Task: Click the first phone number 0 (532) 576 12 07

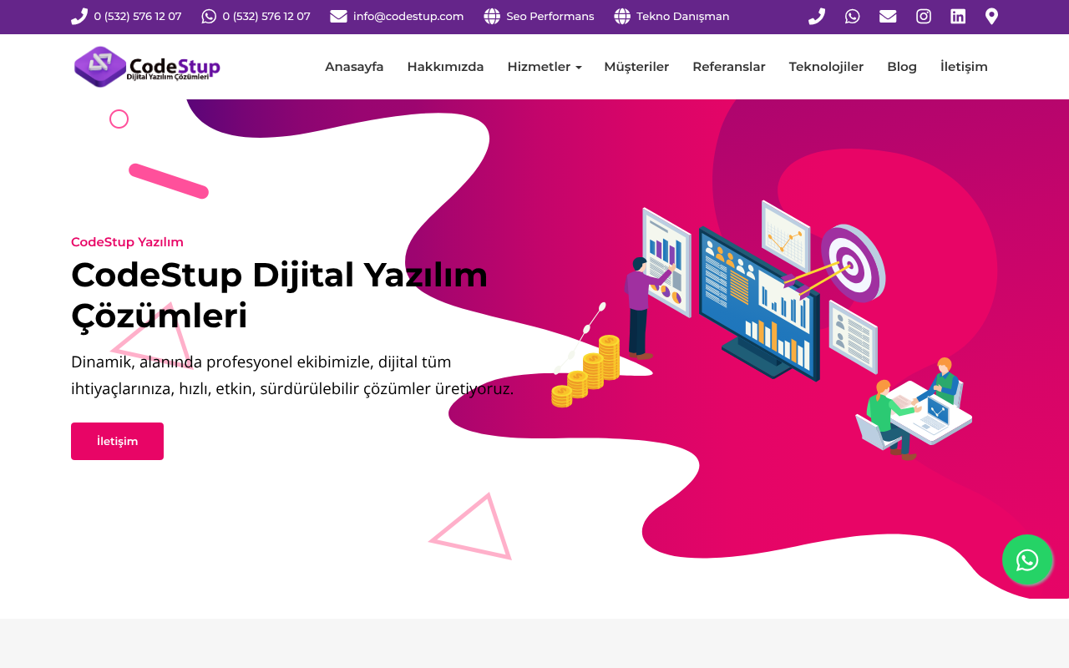Action: (138, 17)
